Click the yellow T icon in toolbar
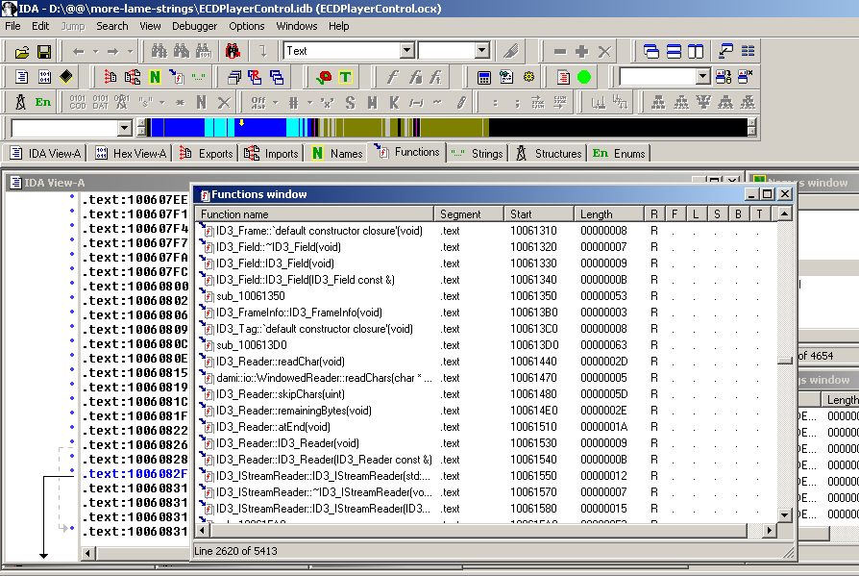859x576 pixels. coord(346,77)
